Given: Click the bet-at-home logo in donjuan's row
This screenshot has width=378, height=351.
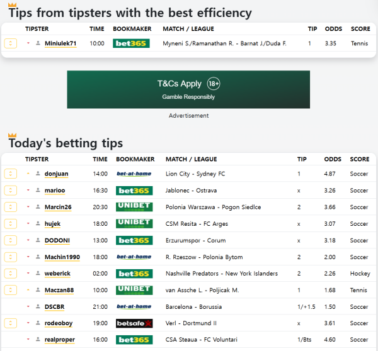Looking at the screenshot, I should point(134,174).
